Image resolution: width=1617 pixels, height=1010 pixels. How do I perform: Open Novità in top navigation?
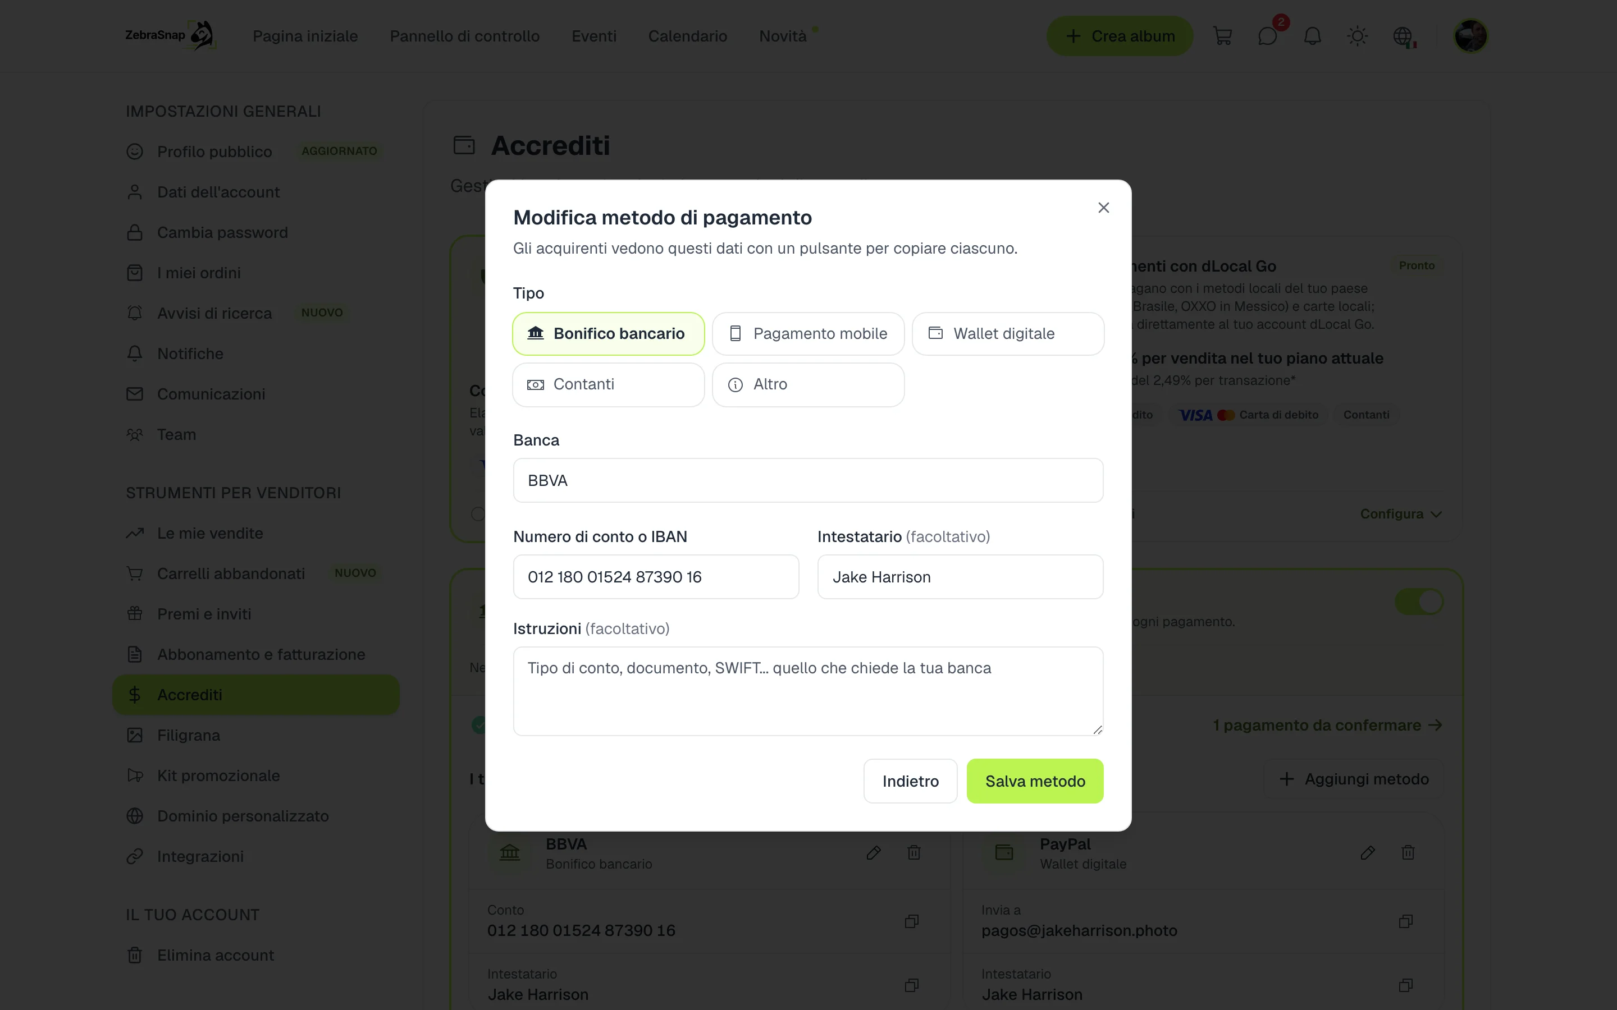coord(783,36)
